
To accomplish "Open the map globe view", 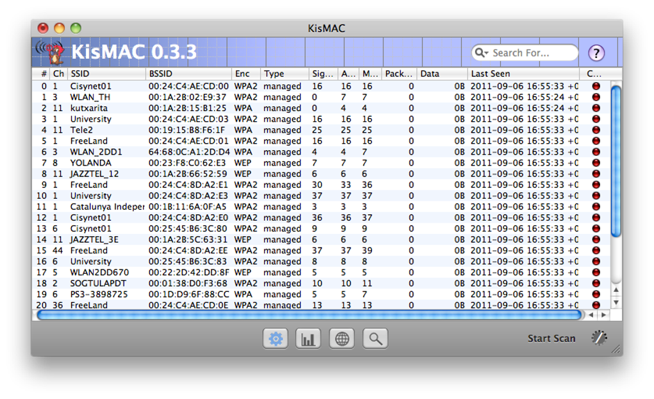I will (x=342, y=339).
